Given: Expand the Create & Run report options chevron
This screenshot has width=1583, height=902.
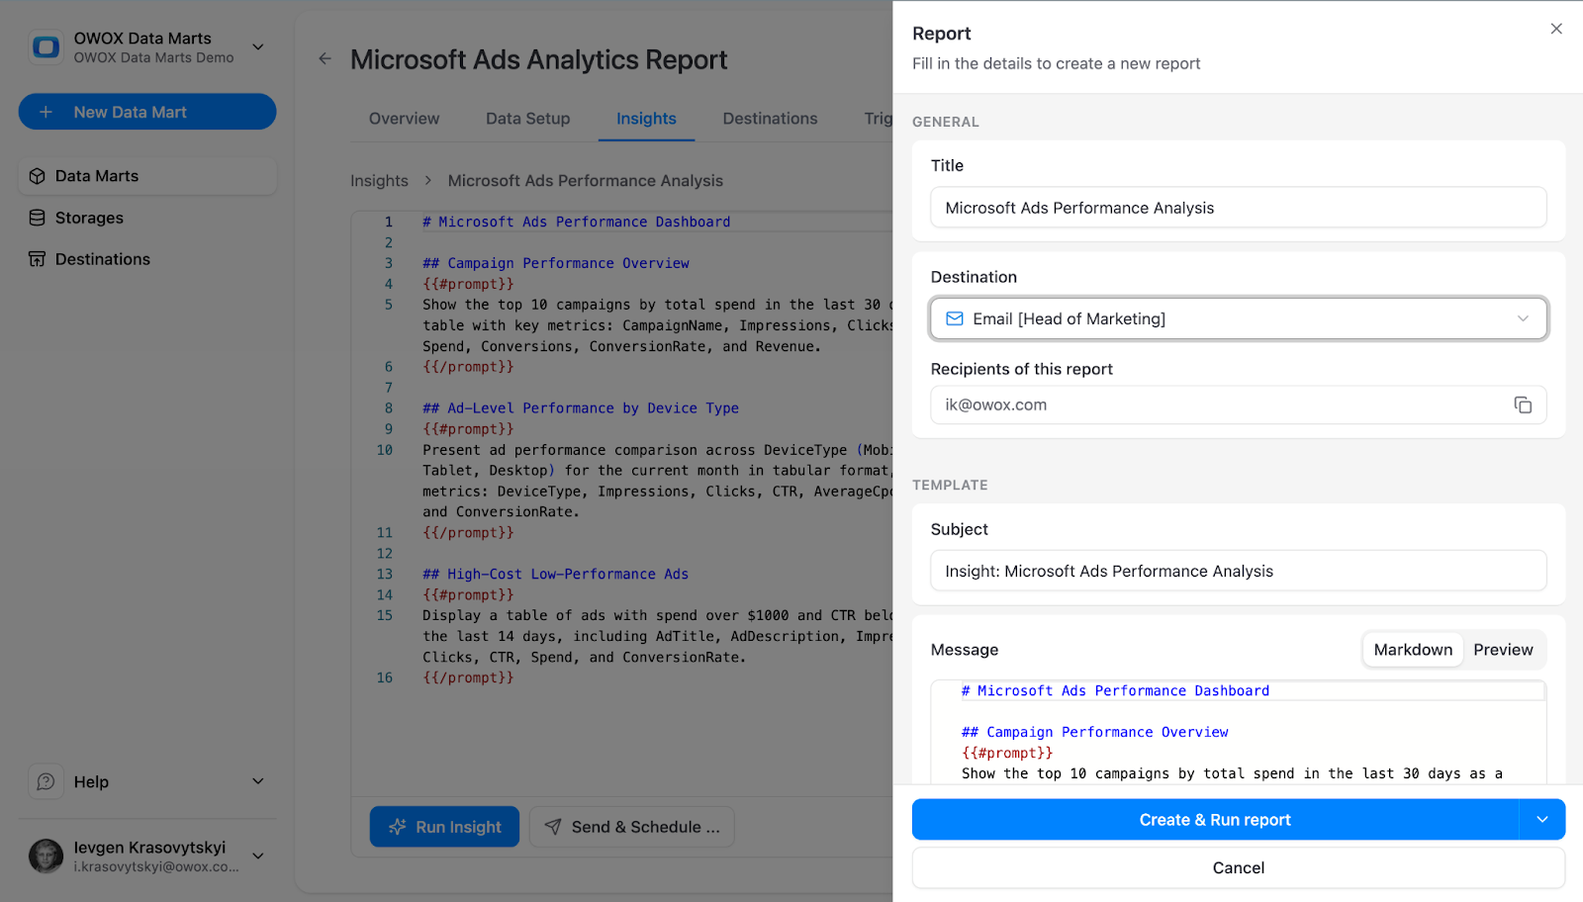Looking at the screenshot, I should pyautogui.click(x=1540, y=819).
